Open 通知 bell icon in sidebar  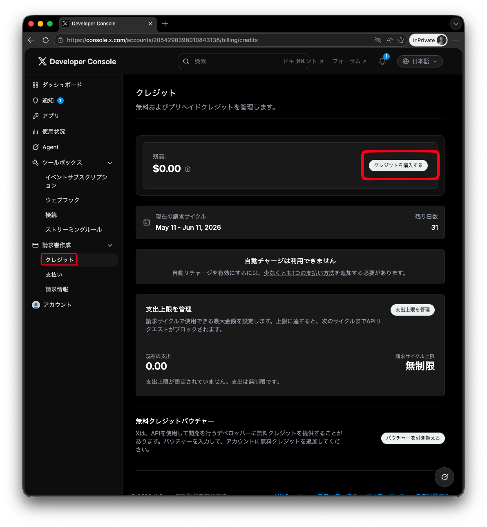[x=36, y=101]
